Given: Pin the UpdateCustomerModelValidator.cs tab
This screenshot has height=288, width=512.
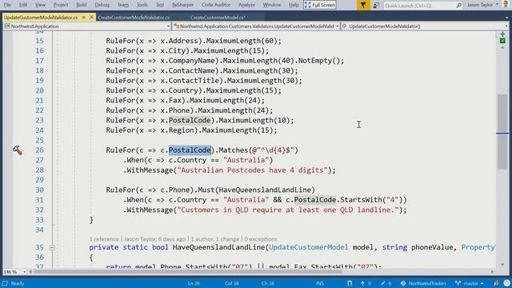Looking at the screenshot, I should (x=84, y=18).
